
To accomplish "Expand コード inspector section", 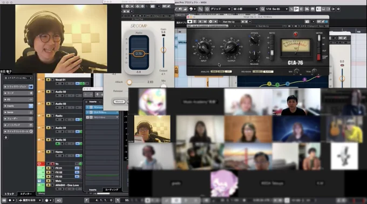I will coord(5,93).
